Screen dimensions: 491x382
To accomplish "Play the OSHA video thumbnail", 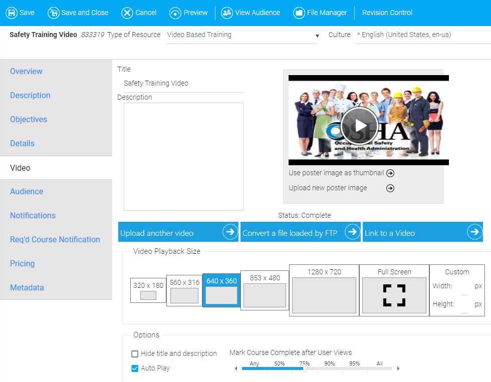I will tap(359, 126).
